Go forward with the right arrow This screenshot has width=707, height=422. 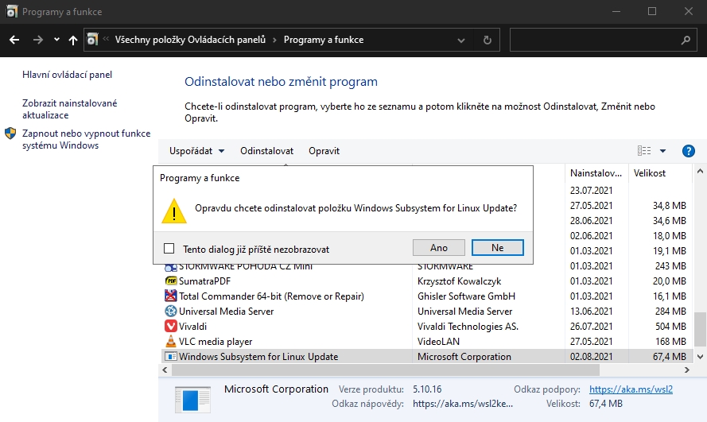(38, 40)
